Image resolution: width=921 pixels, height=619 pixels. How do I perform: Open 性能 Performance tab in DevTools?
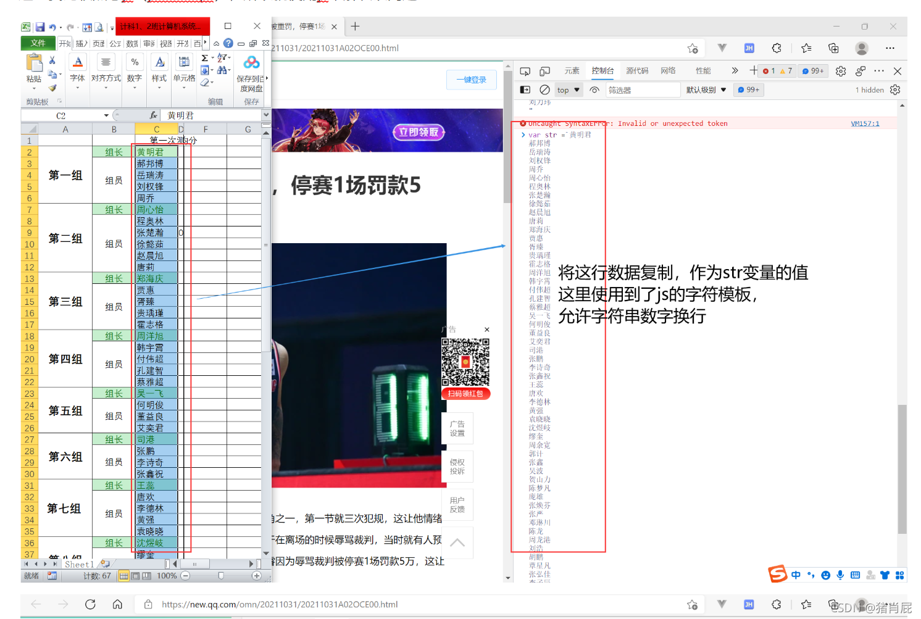click(x=703, y=71)
